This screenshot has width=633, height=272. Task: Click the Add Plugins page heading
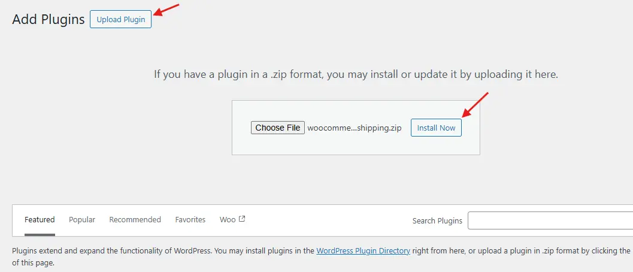49,19
